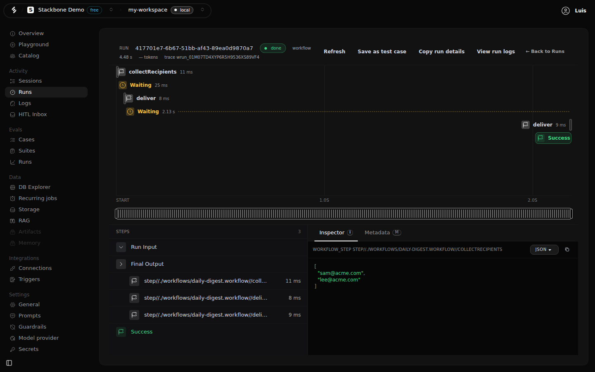Go to Overview in sidebar
Screen dimensions: 595x372
click(46, 33)
